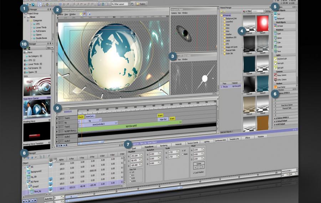Select the orange material swatch
This screenshot has height=203, width=321.
pos(263,122)
